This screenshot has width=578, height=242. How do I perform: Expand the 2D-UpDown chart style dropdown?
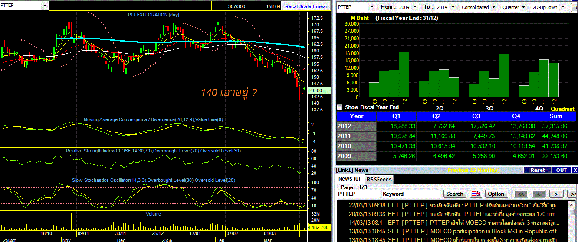563,7
